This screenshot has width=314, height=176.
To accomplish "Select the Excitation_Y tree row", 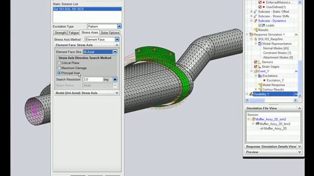I will 275,80.
